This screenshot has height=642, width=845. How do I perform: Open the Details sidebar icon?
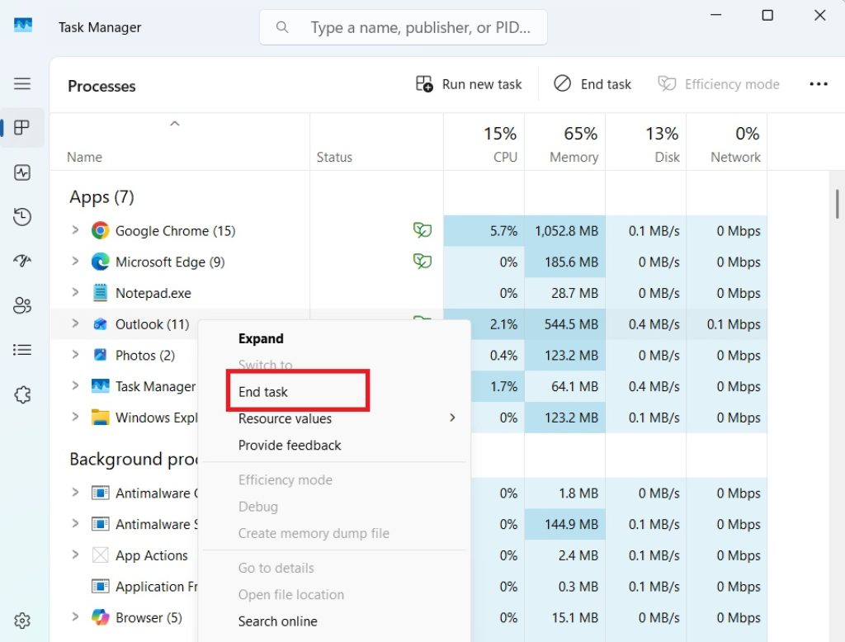point(22,350)
